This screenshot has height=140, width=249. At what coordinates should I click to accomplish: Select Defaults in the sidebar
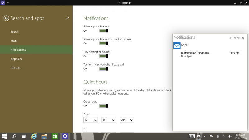tap(15, 68)
